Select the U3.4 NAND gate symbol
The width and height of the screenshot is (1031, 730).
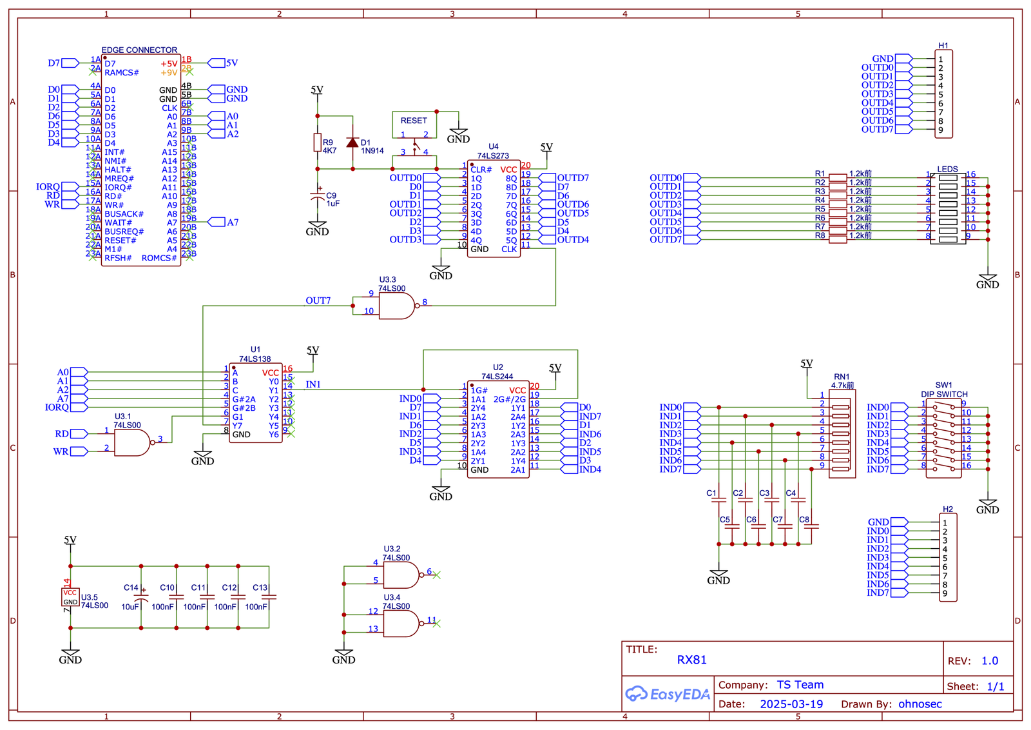click(x=400, y=624)
